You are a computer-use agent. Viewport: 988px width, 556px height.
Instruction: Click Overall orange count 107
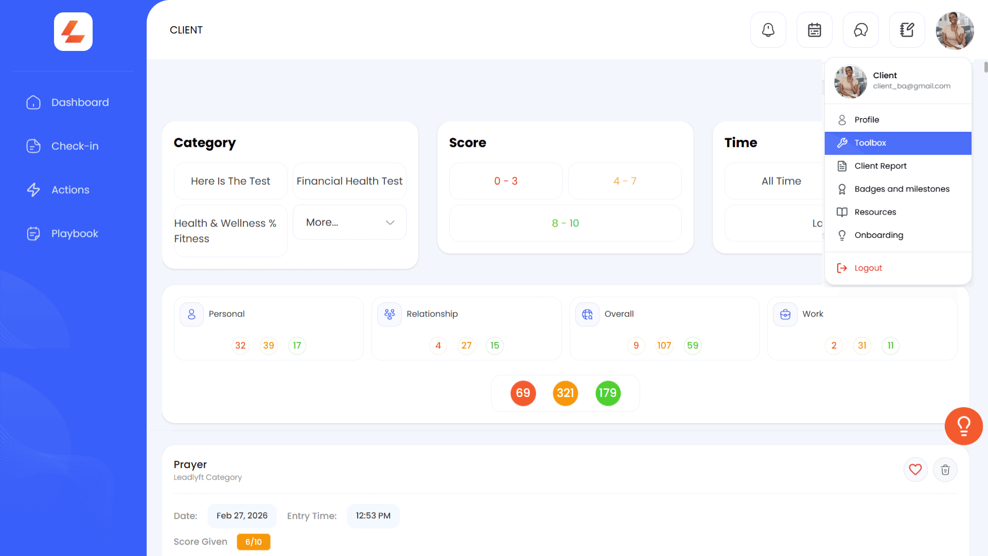664,345
